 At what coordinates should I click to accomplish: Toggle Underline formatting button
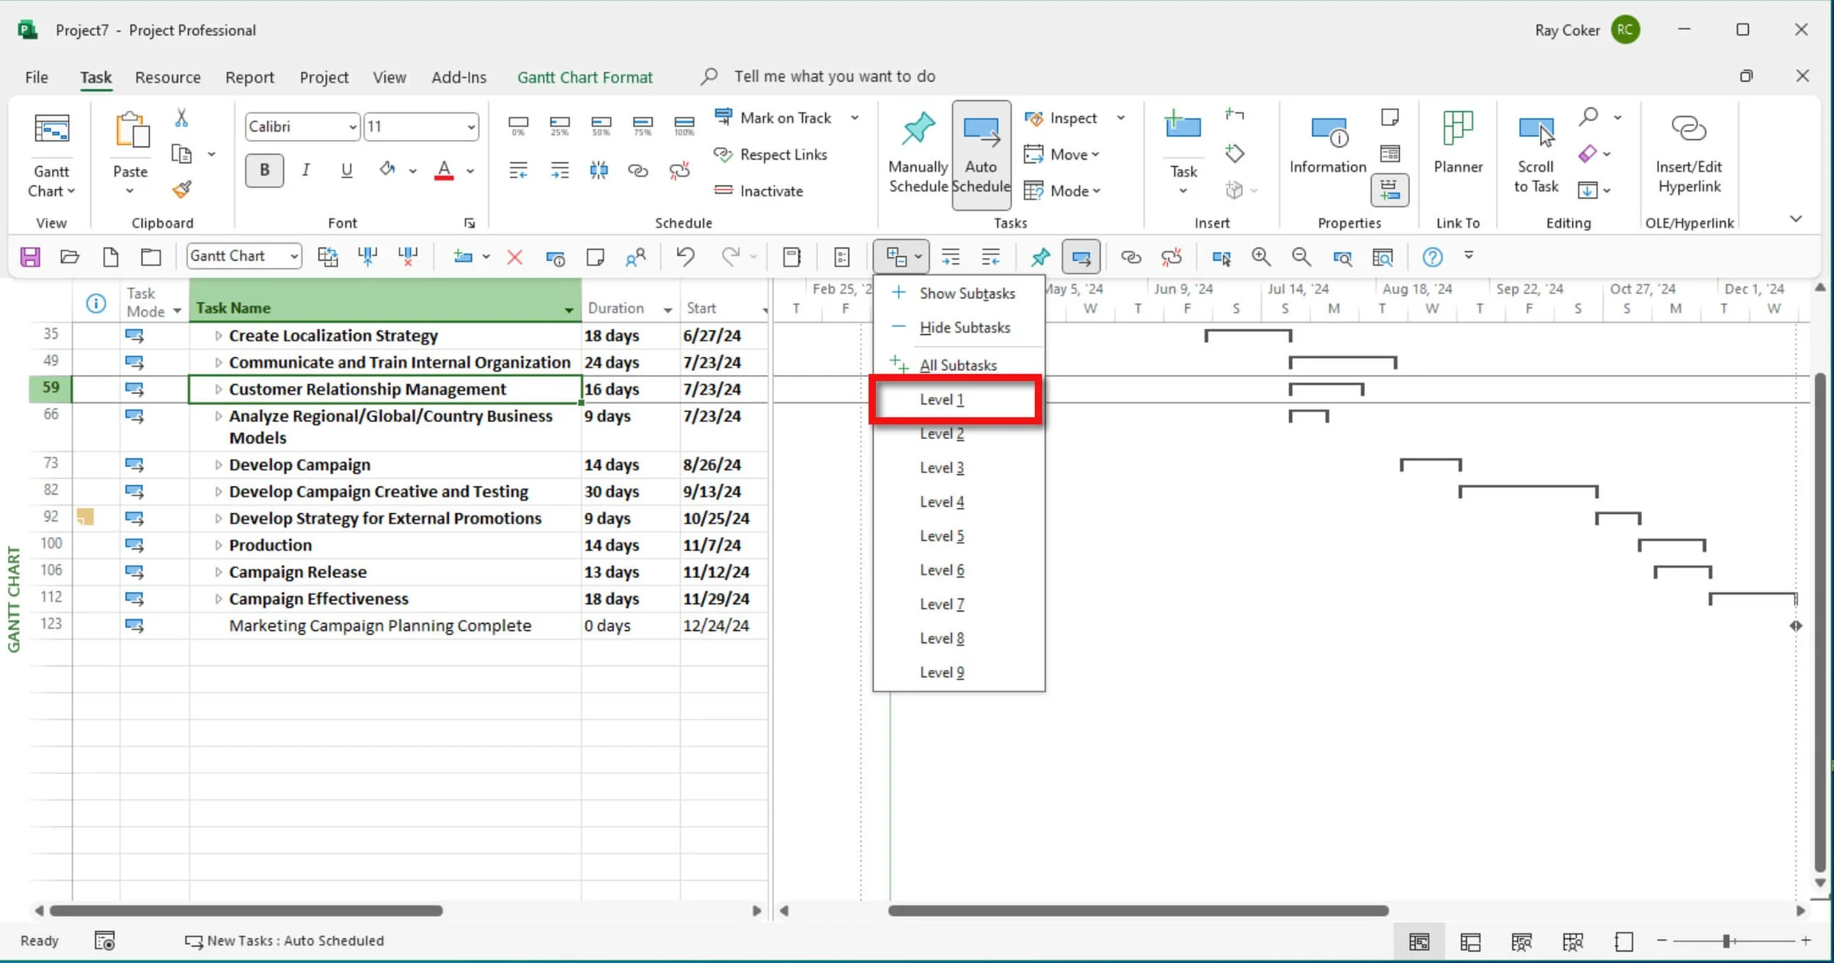click(346, 170)
